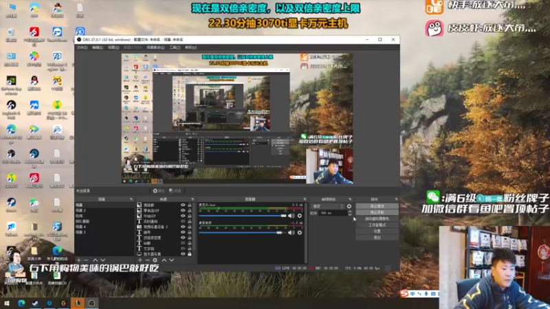Viewport: 550px width, 309px height.
Task: Open 视图(V) menu in OBS
Action: (113, 47)
